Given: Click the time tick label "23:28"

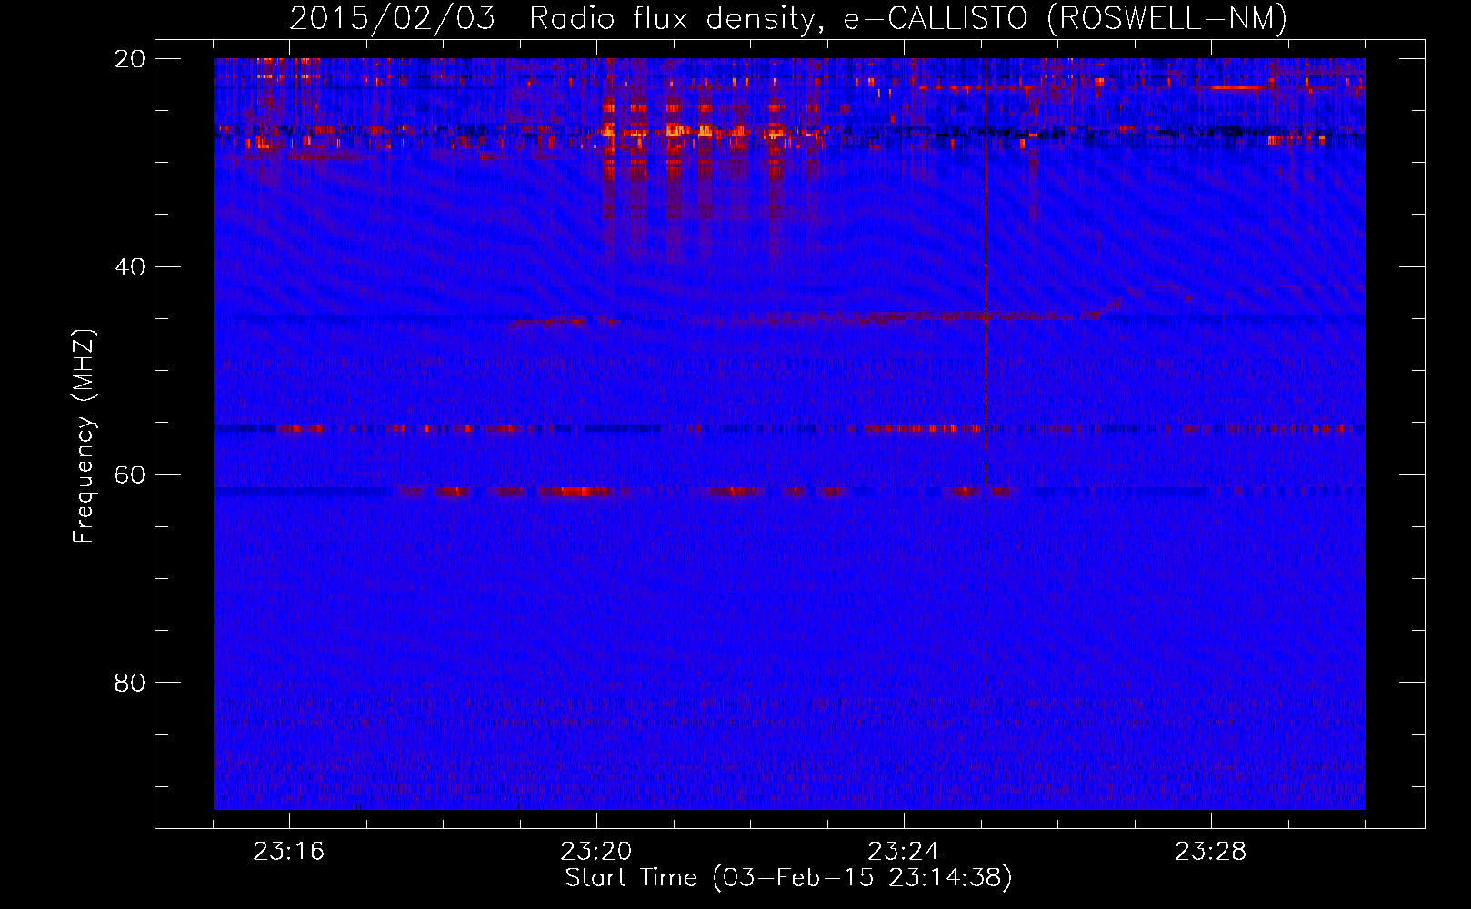Looking at the screenshot, I should pyautogui.click(x=1211, y=852).
